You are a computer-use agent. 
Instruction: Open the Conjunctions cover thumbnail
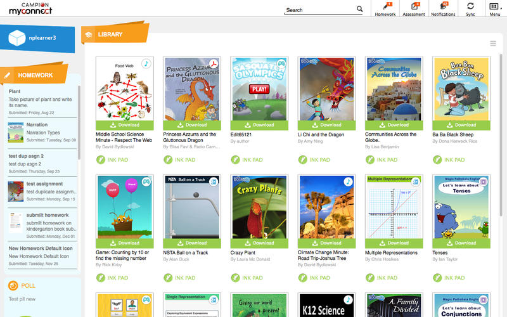(461, 305)
